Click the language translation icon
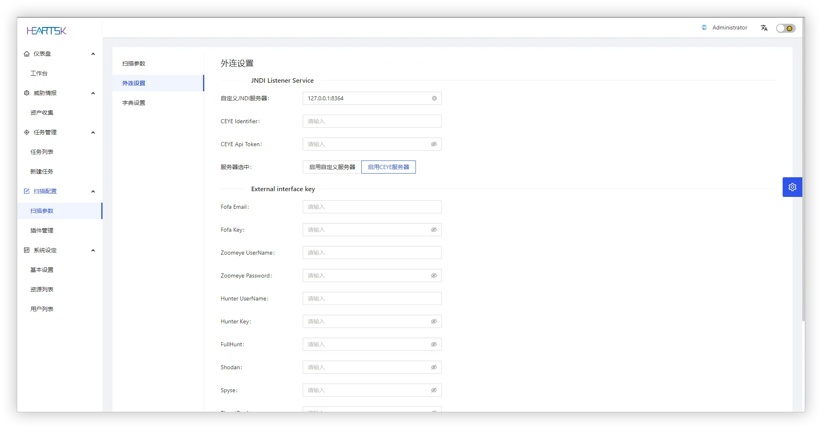This screenshot has width=822, height=429. pos(764,28)
